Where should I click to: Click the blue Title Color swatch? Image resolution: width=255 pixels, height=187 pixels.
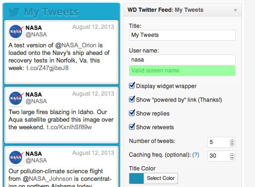tap(136, 178)
